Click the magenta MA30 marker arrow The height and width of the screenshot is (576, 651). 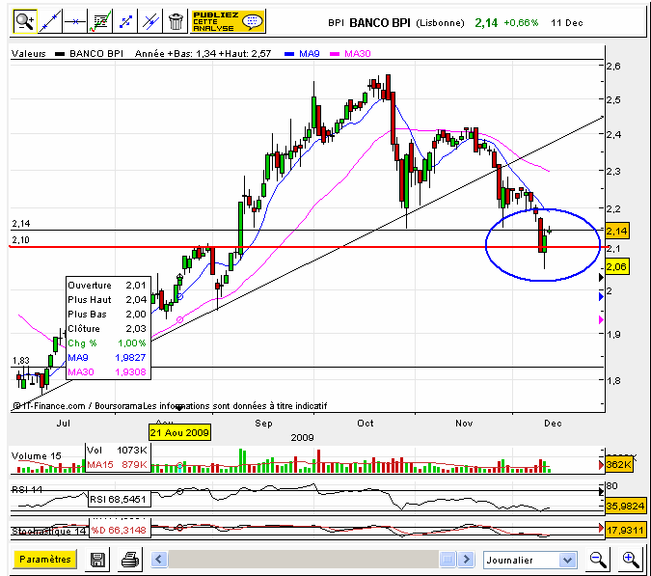[x=601, y=319]
